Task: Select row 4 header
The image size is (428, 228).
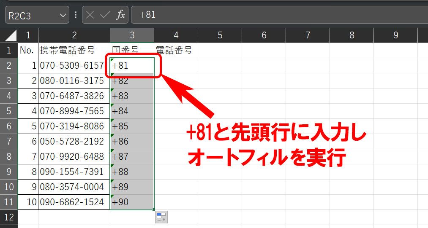Action: [x=9, y=96]
